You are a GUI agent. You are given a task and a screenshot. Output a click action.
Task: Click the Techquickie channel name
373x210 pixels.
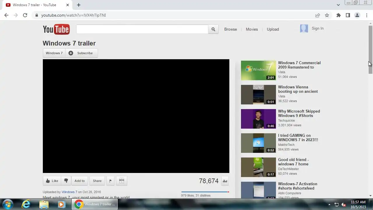(x=286, y=120)
